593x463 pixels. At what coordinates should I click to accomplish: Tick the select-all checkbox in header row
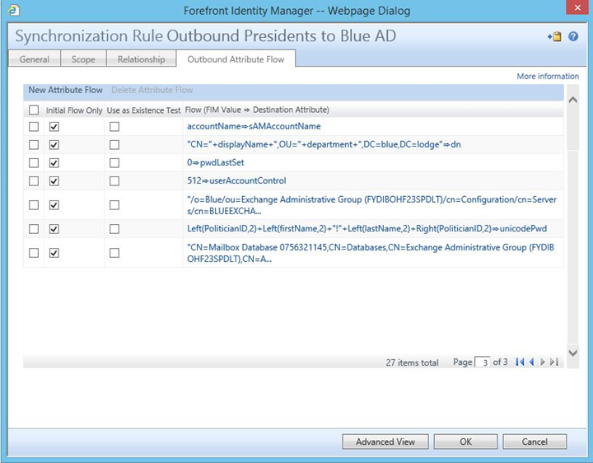coord(34,110)
